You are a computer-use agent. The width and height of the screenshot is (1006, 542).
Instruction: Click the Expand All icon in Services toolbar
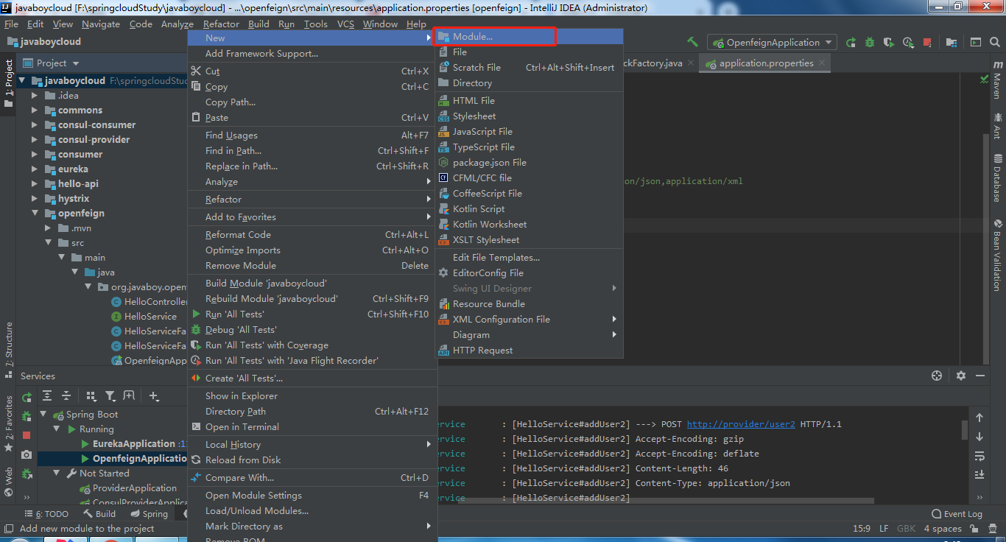[47, 396]
